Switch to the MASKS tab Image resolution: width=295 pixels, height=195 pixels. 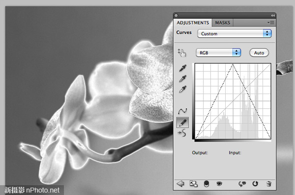pos(223,23)
